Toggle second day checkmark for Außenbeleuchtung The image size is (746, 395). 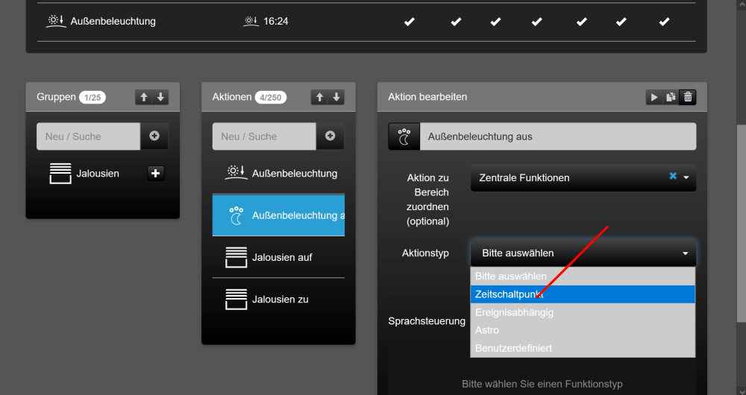pos(456,22)
